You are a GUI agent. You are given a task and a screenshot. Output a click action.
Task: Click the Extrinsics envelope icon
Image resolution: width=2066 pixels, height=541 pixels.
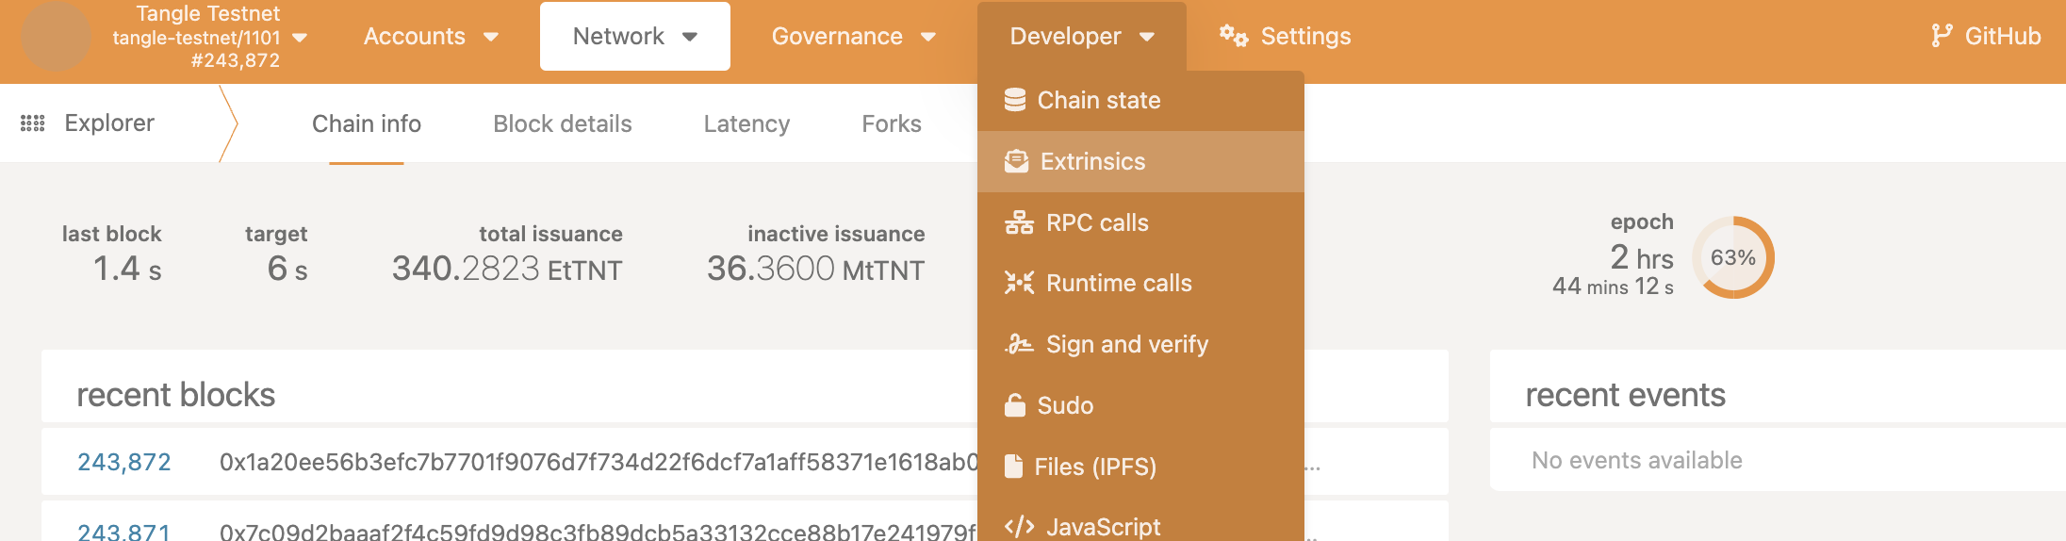(x=1016, y=161)
